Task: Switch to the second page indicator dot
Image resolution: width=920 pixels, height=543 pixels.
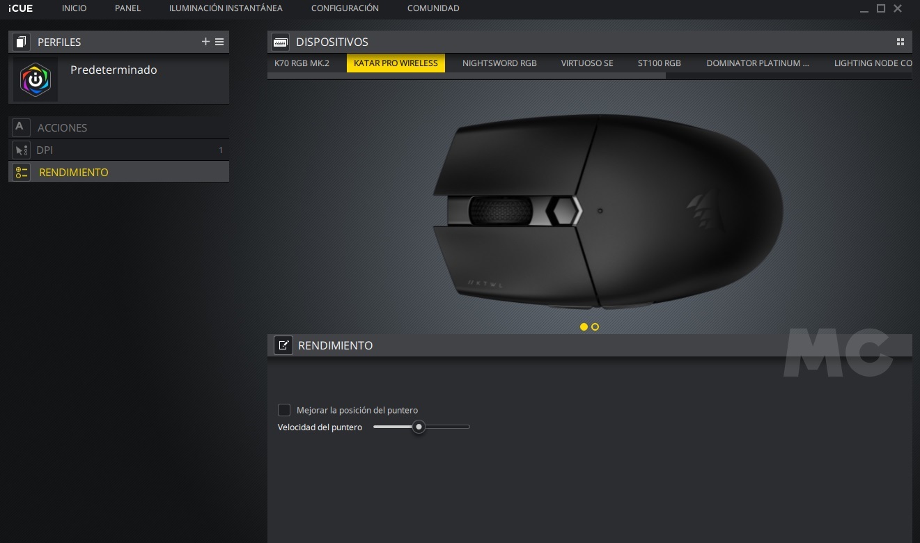Action: tap(595, 326)
